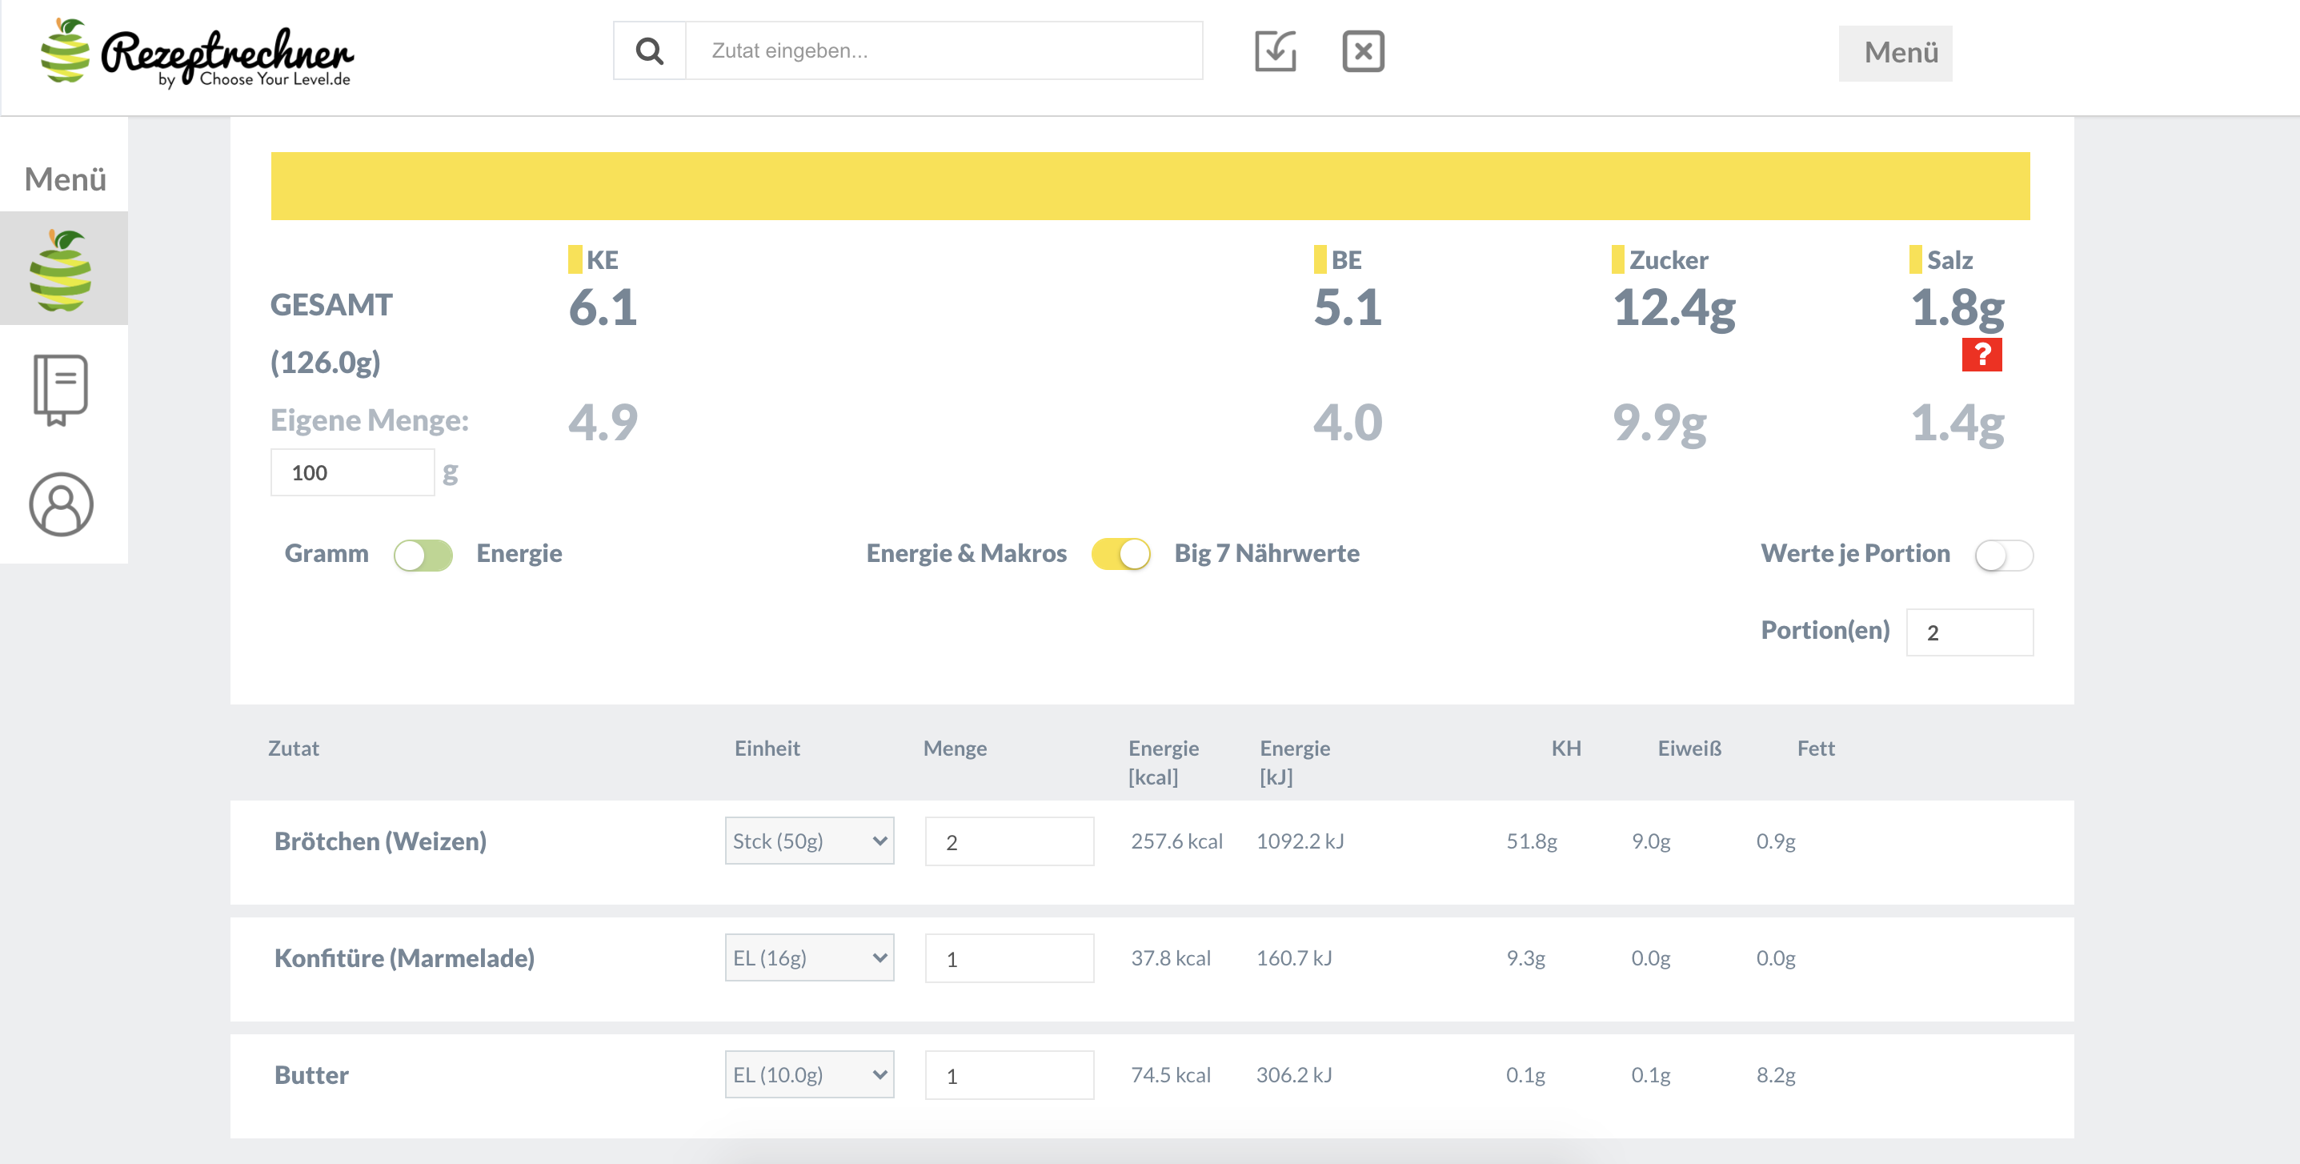Click the Menü button in header

[1896, 53]
